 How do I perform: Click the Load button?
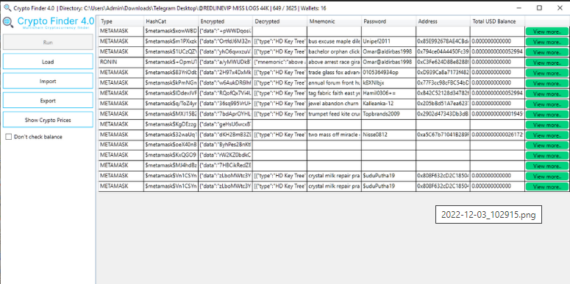pos(48,62)
